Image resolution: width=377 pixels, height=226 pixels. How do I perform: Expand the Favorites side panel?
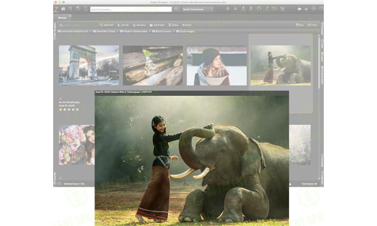coord(55,178)
